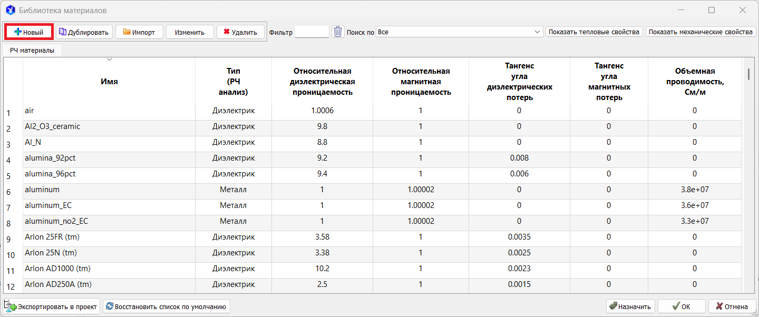Click into the Фильтр text field
Viewport: 759px width, 317px height.
pyautogui.click(x=312, y=32)
